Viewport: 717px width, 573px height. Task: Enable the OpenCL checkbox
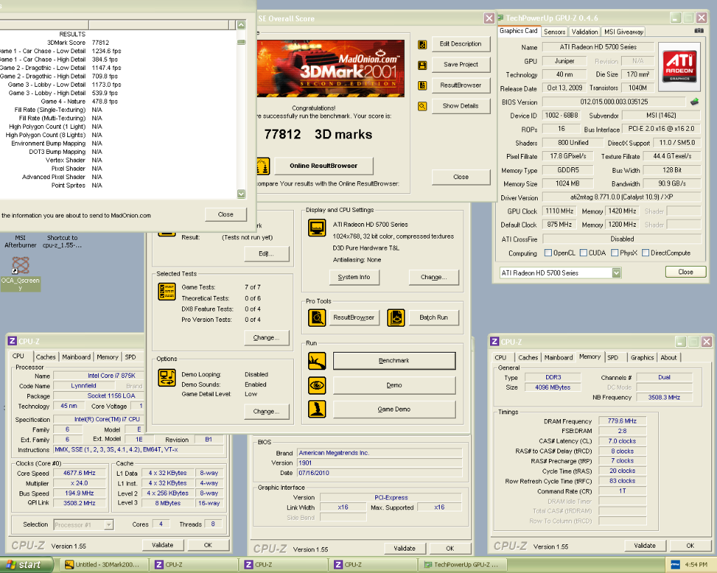549,253
